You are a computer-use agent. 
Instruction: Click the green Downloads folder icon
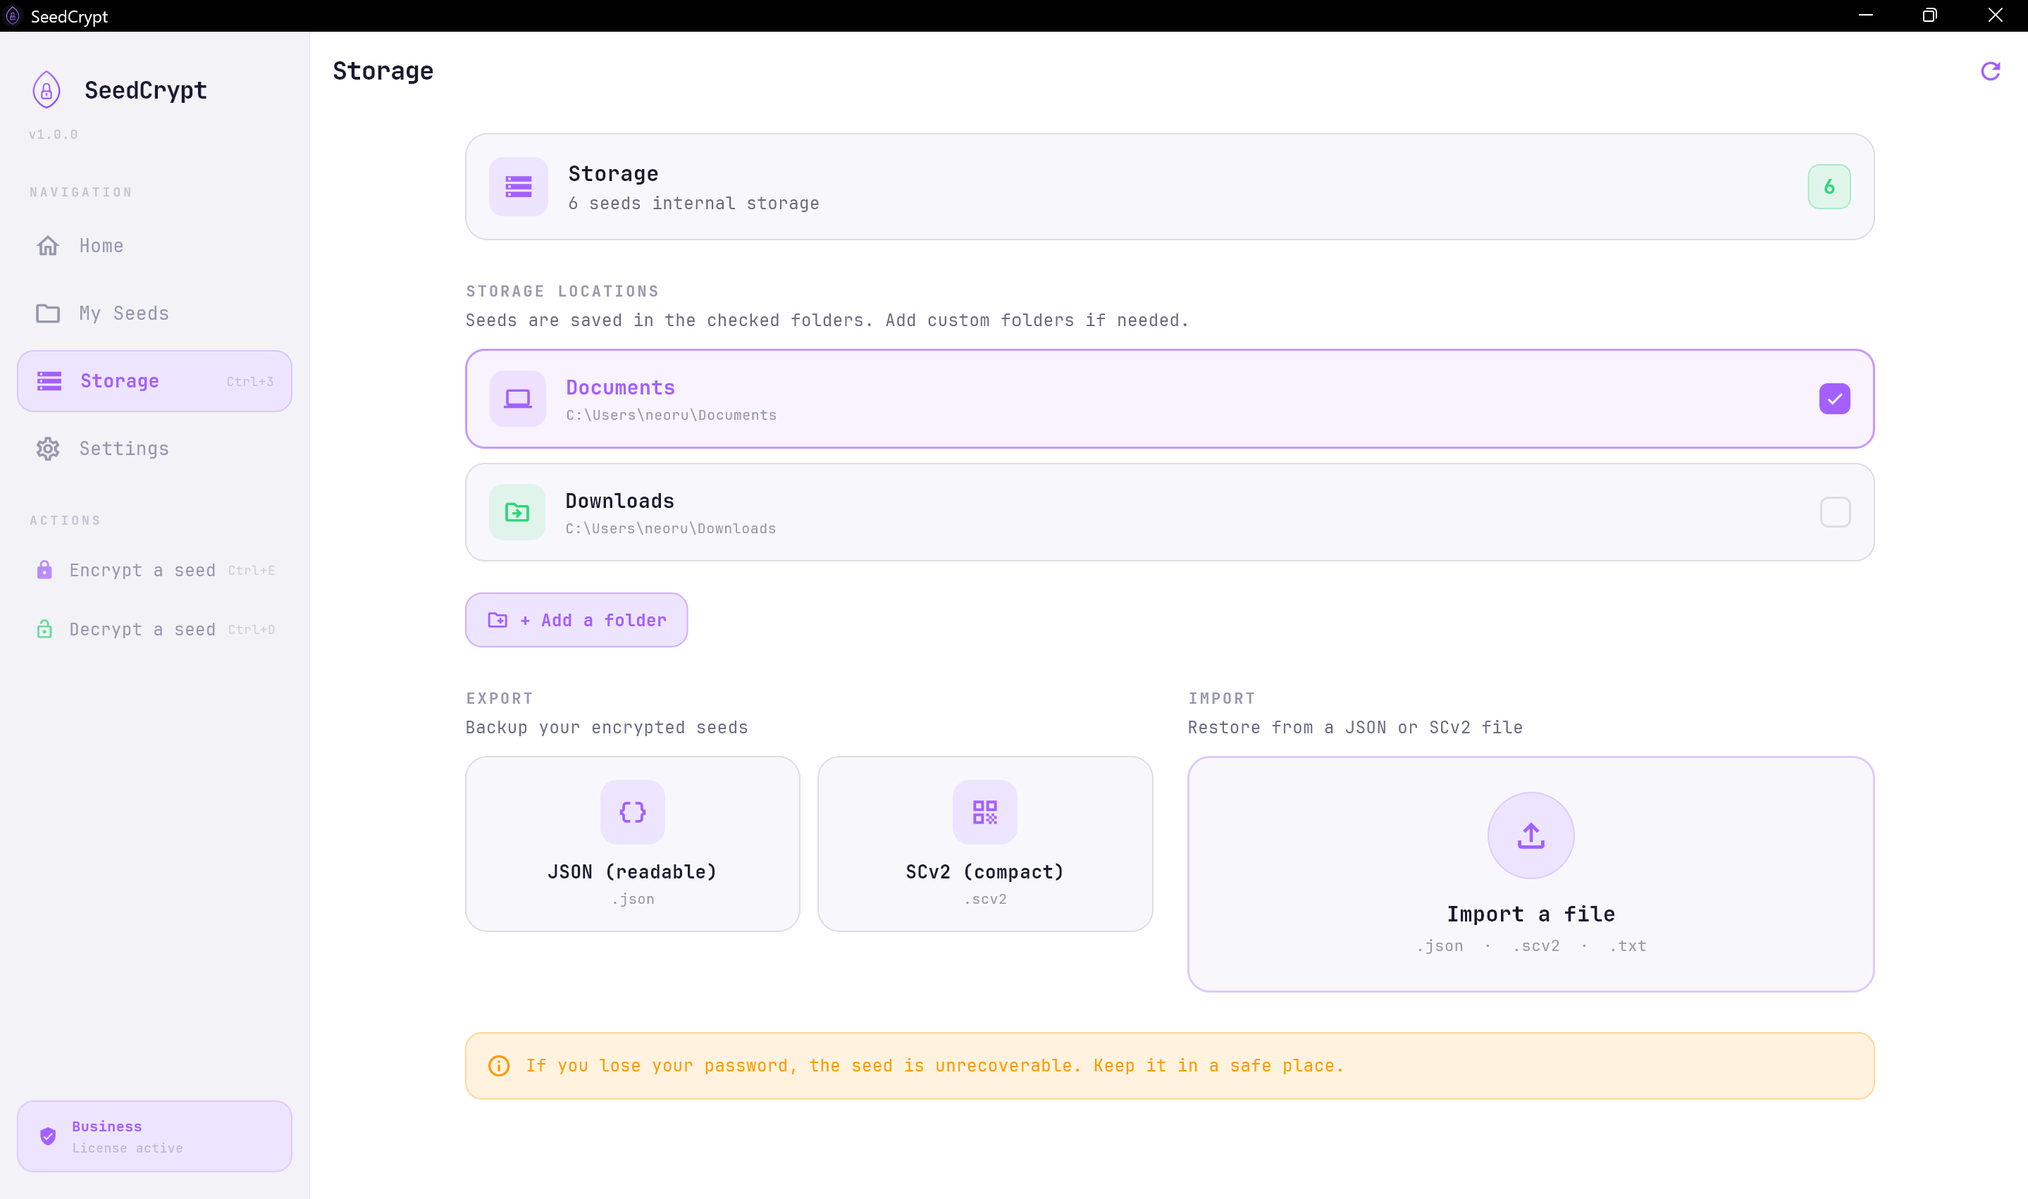pyautogui.click(x=517, y=511)
